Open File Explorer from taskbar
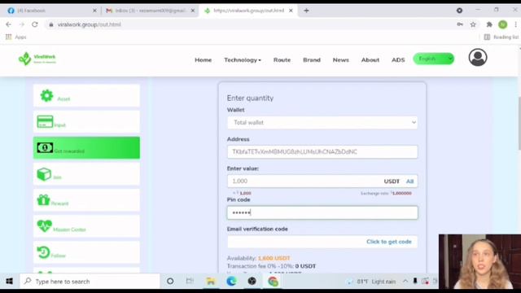521x293 pixels. [210, 282]
